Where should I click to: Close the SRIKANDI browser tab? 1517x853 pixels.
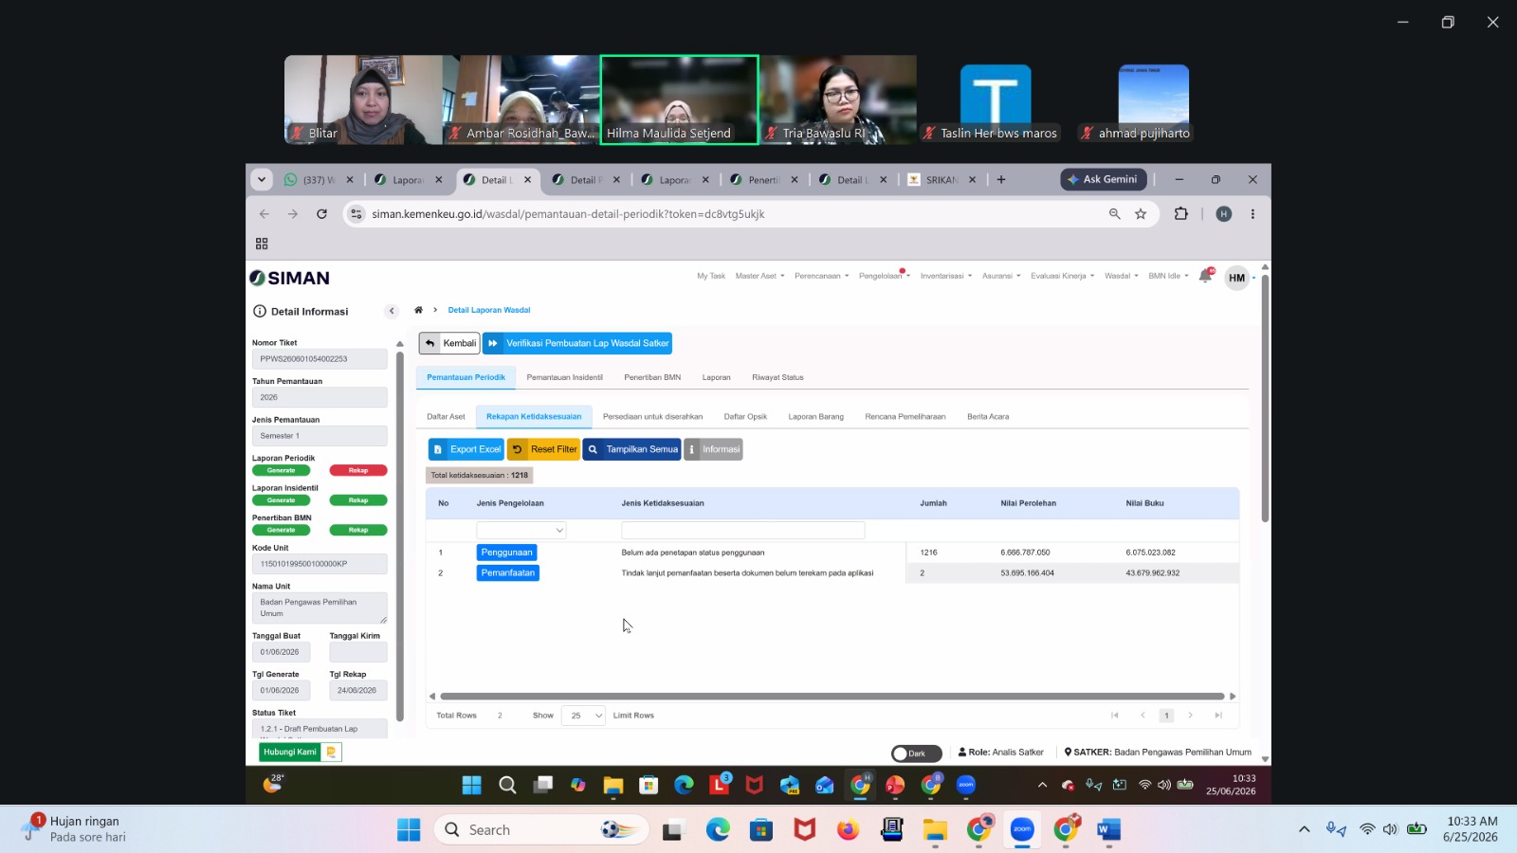(x=972, y=179)
